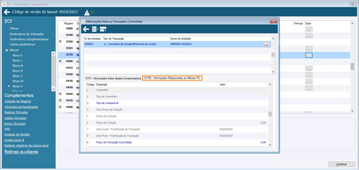
Task: Open the Fórmulas personalizadas link
Action: (x=21, y=107)
